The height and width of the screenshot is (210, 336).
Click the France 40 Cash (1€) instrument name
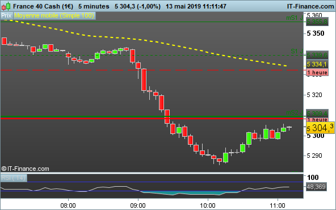[x=43, y=6]
